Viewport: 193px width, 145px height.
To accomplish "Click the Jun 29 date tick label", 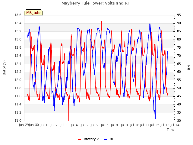I will (24, 125).
